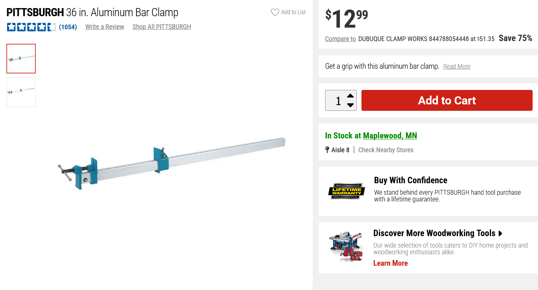
Task: Increase quantity with the up arrow
Action: (350, 96)
